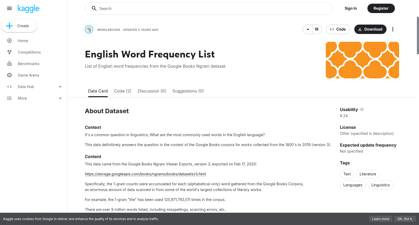
Task: Open Game Arena in the sidebar
Action: click(x=29, y=75)
